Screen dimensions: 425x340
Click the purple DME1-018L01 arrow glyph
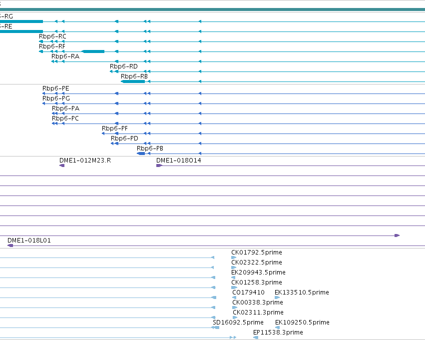10,245
